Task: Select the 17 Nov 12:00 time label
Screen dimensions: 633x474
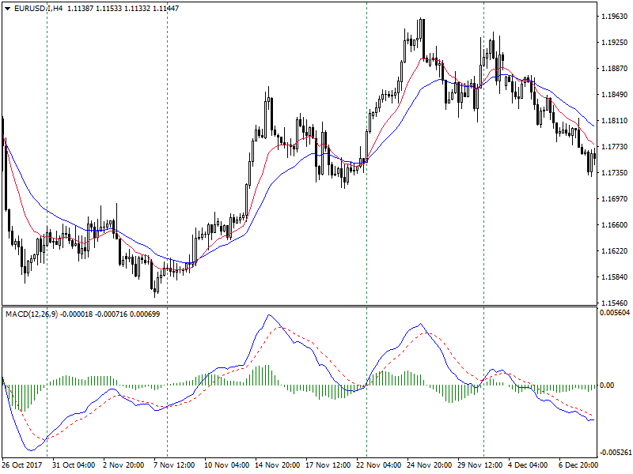Action: (328, 465)
